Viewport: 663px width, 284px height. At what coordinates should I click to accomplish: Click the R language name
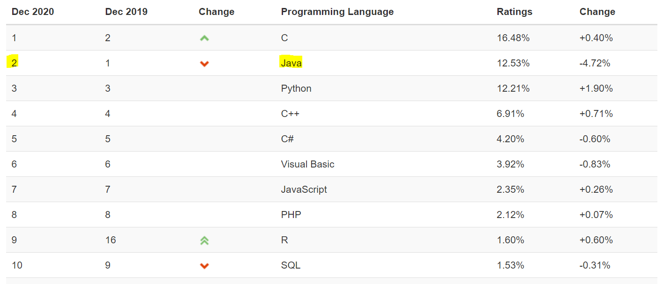click(x=284, y=240)
